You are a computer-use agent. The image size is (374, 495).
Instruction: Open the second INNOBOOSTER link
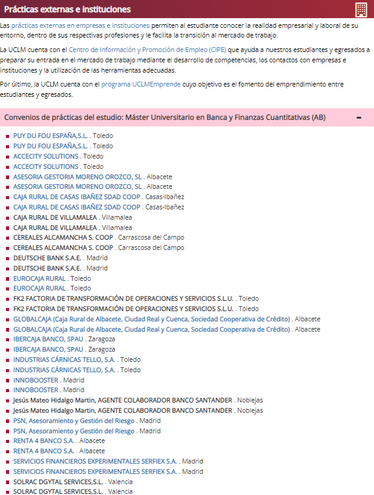point(36,390)
